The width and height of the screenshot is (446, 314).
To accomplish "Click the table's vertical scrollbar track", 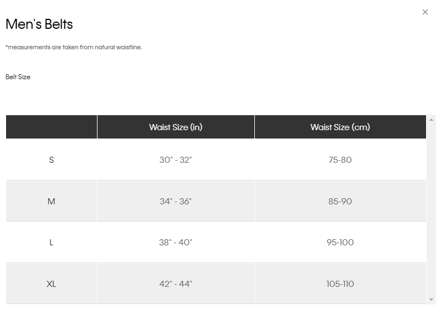I will [432, 210].
